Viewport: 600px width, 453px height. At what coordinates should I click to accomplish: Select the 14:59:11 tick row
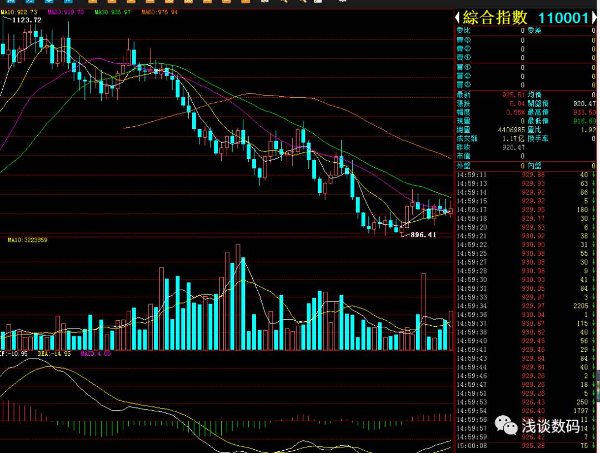pyautogui.click(x=526, y=175)
